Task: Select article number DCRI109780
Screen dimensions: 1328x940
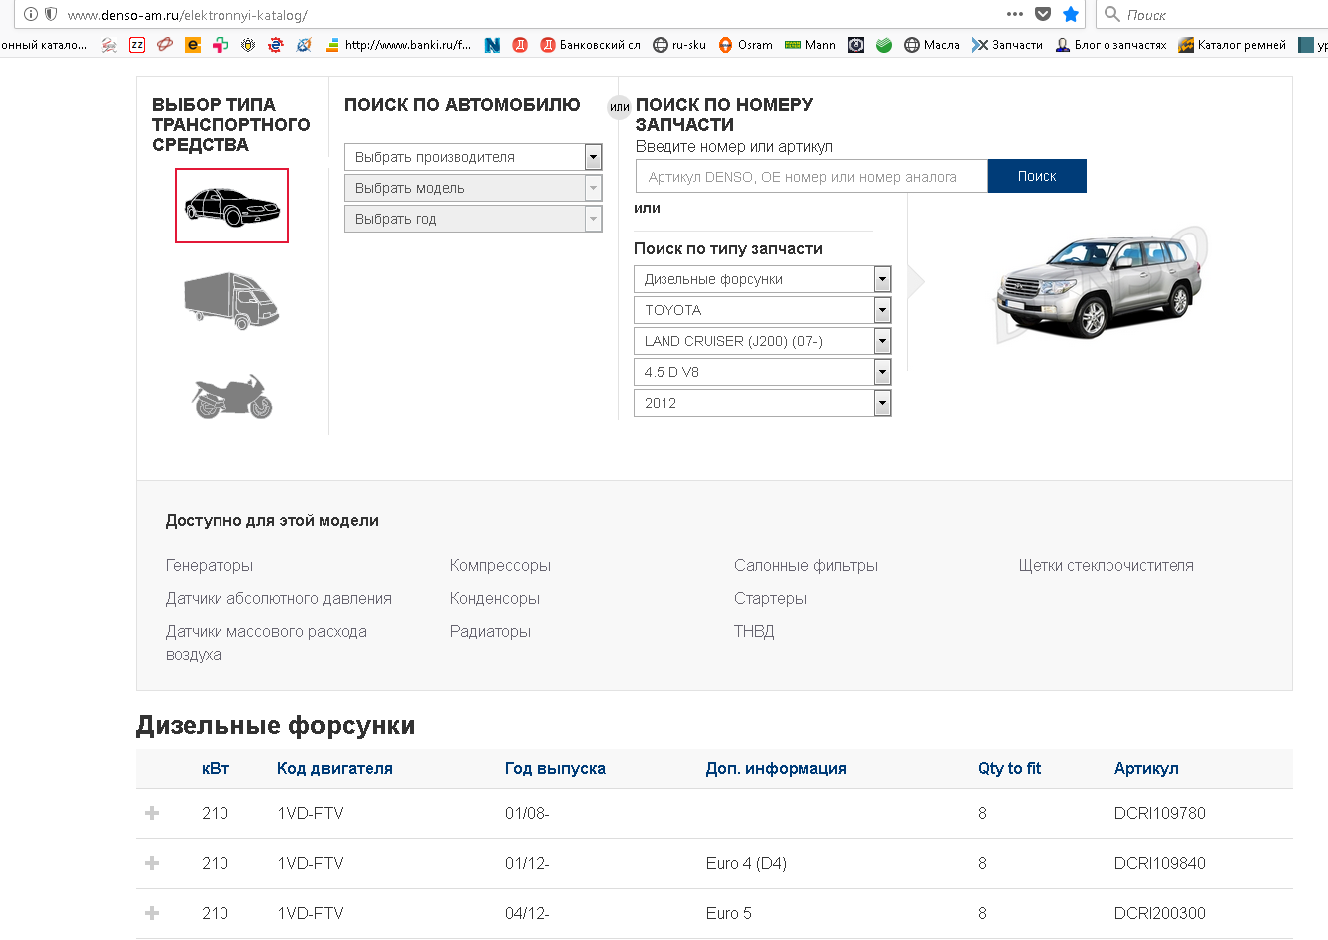Action: point(1160,813)
